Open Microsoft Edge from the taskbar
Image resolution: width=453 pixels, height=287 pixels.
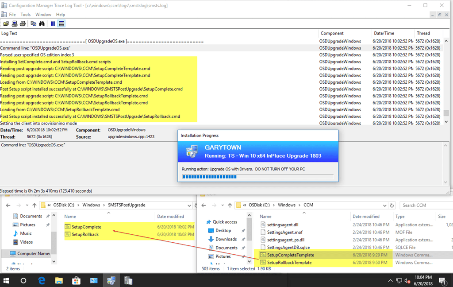coord(42,281)
